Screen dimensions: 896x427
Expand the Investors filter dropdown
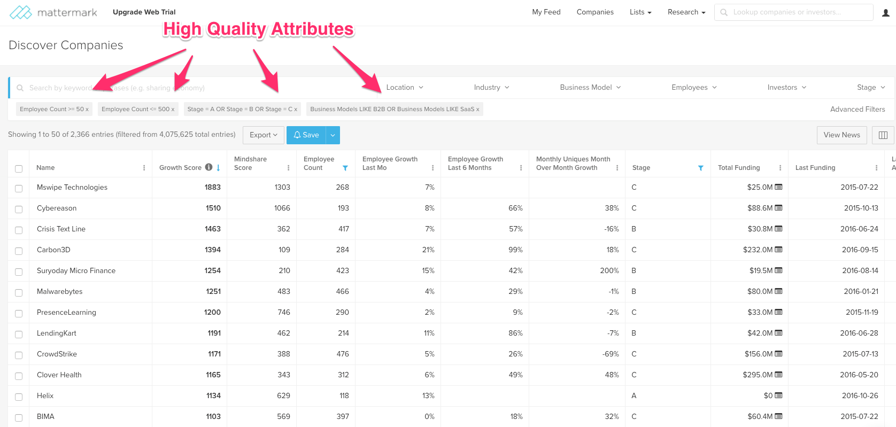click(x=787, y=88)
